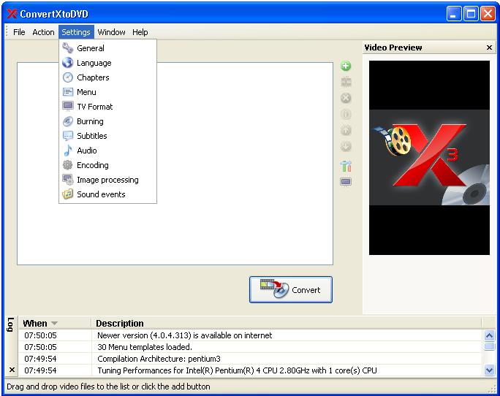
Task: Click the green add video file icon
Action: click(x=346, y=66)
